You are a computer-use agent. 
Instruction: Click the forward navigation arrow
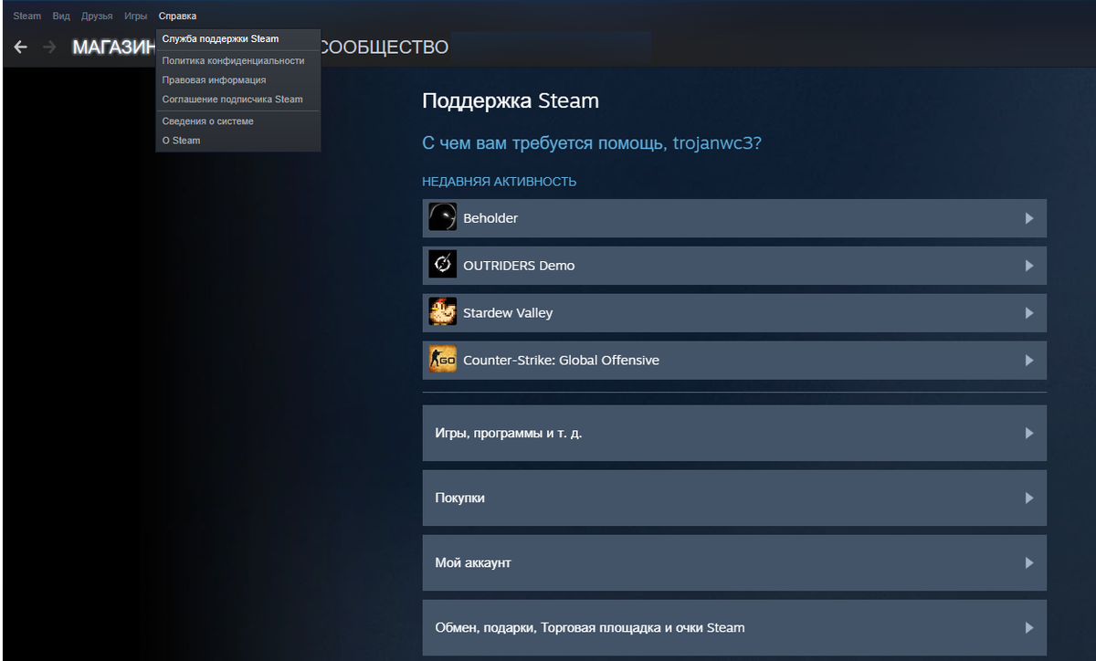[x=49, y=47]
